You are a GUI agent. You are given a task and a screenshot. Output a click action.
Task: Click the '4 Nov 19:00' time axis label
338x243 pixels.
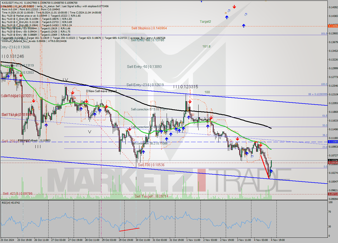278,240
